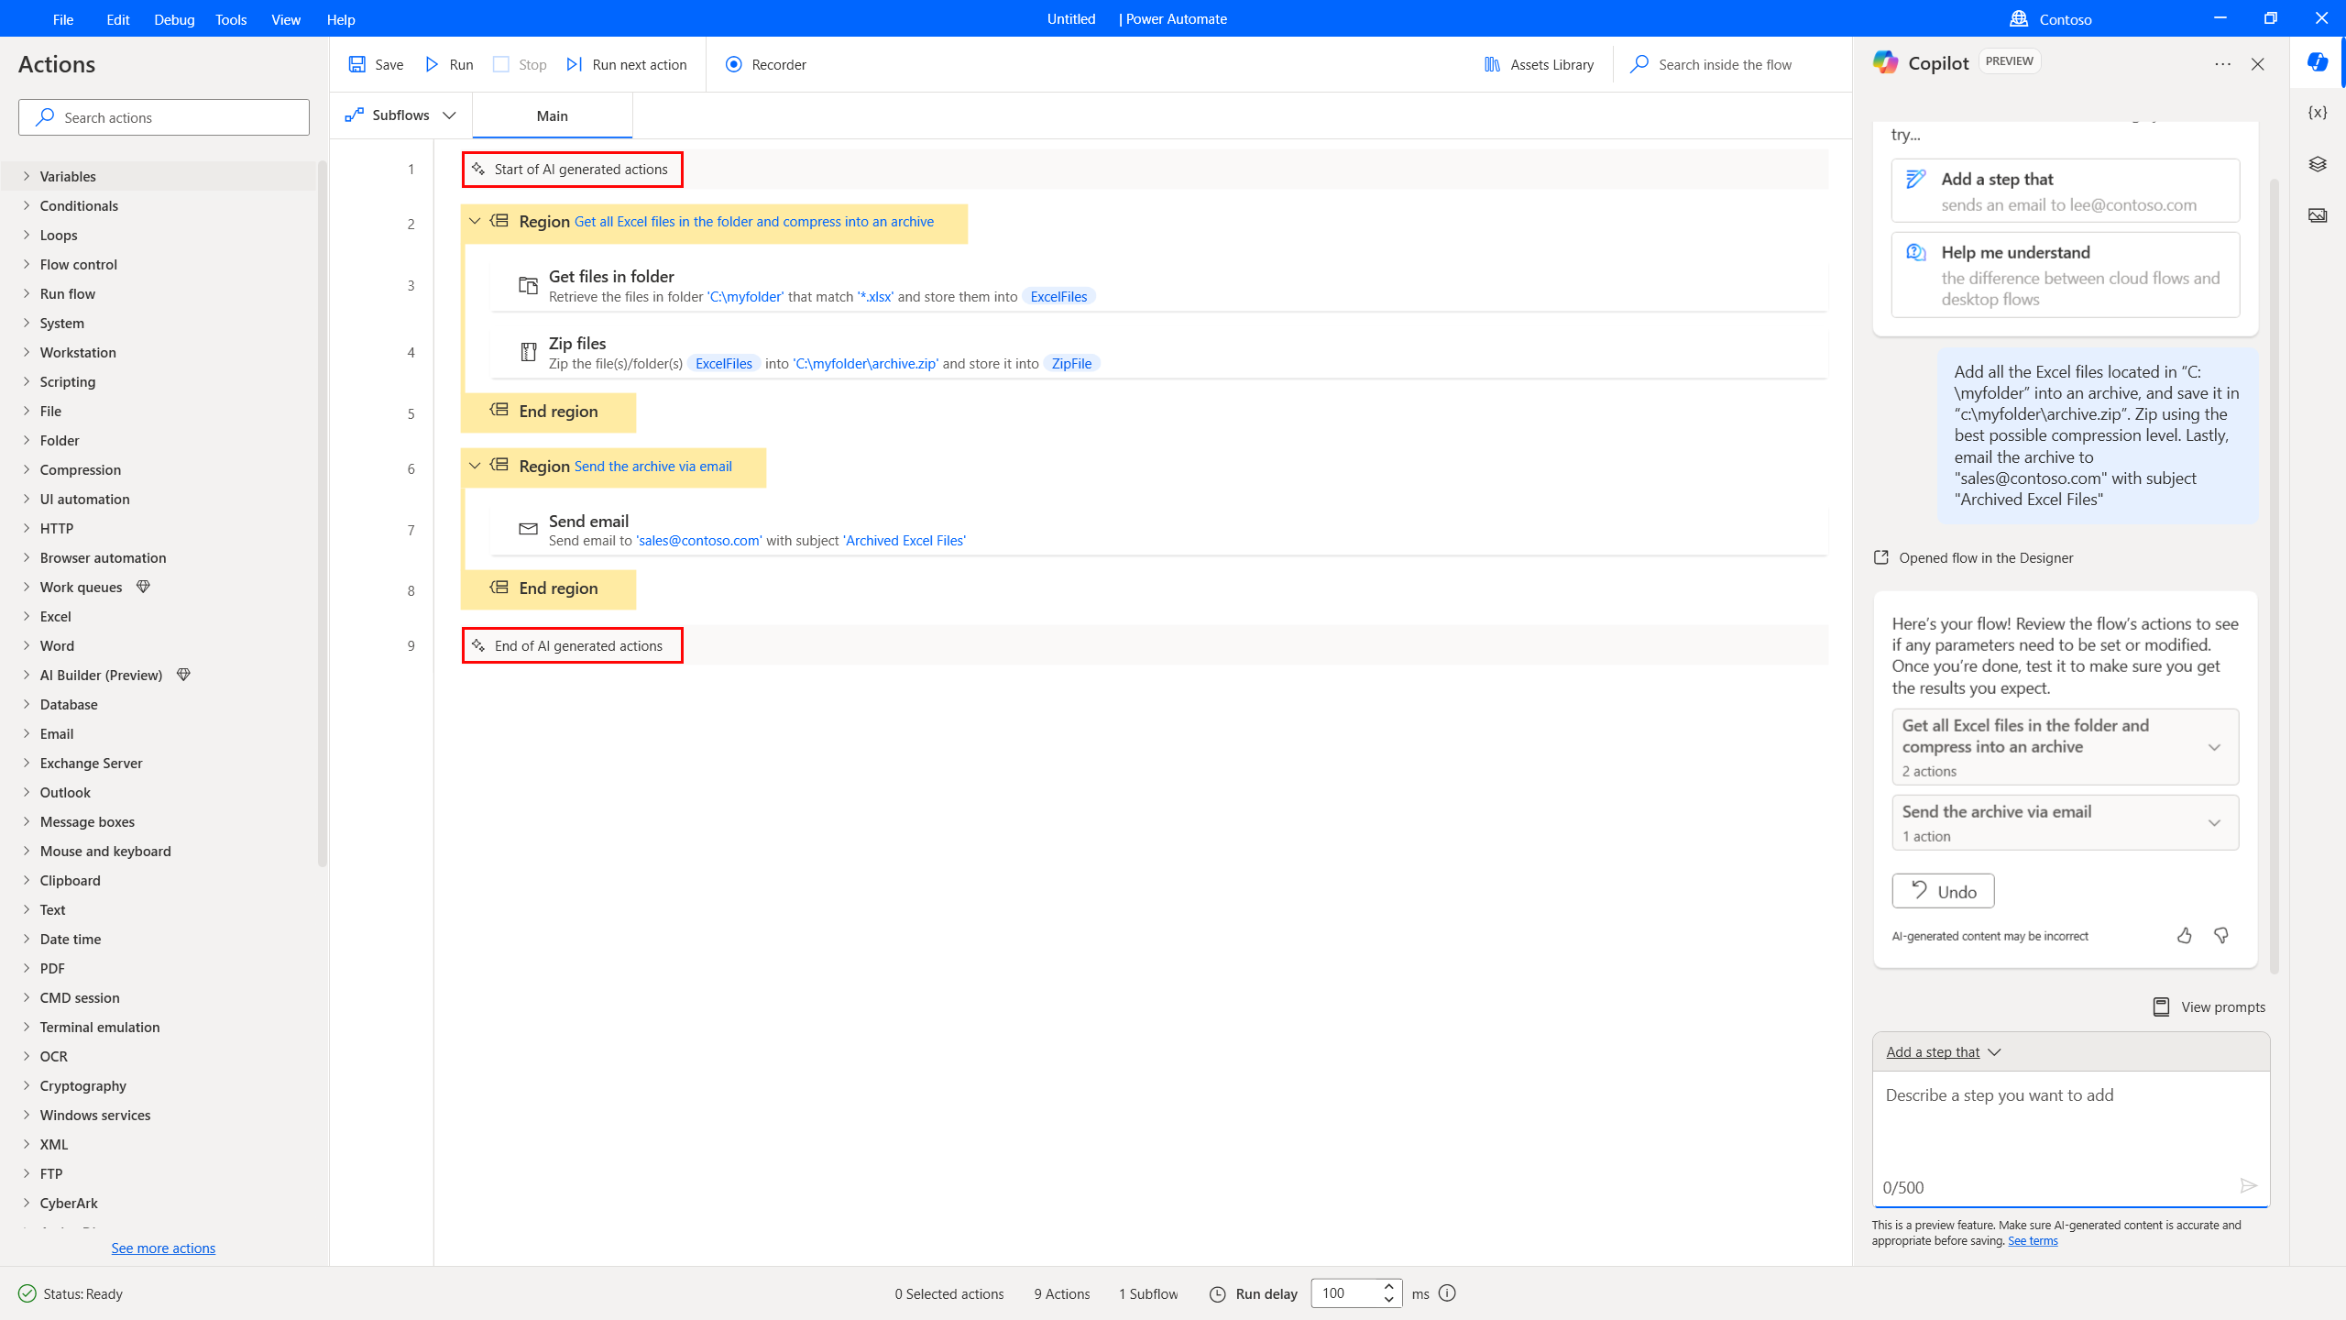Click the Assets Library icon

click(x=1490, y=64)
